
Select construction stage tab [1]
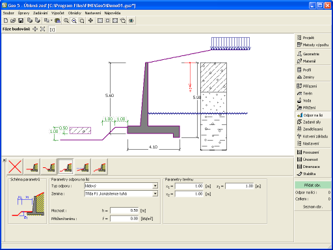click(52, 29)
